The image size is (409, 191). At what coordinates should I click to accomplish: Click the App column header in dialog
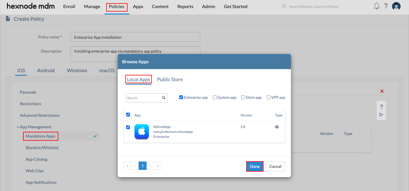[x=138, y=115]
